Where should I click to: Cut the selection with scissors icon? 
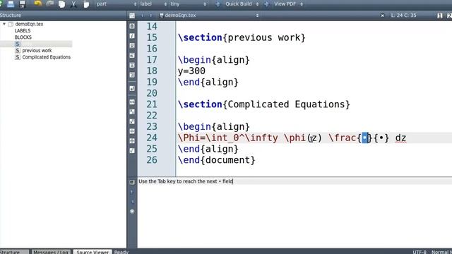[x=73, y=4]
